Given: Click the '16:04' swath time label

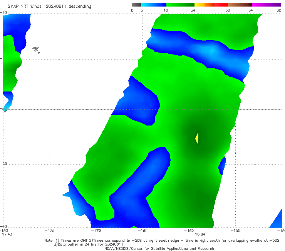Looking at the screenshot, I should pos(200,234).
